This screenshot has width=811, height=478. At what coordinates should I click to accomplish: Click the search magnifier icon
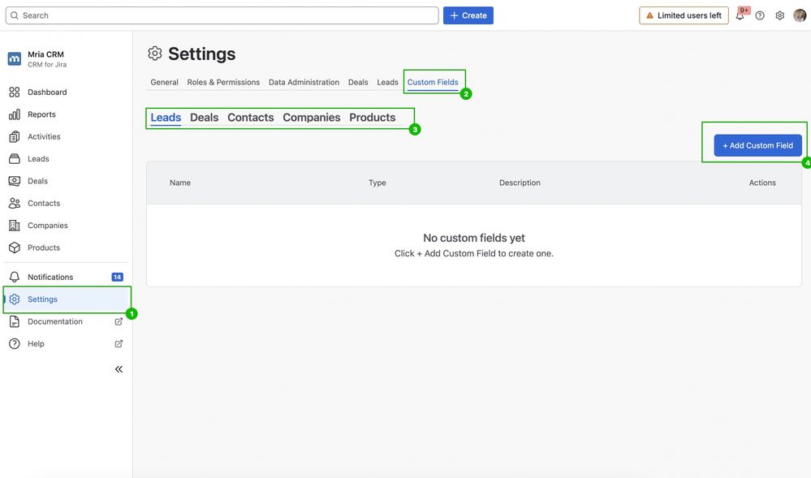(x=15, y=15)
